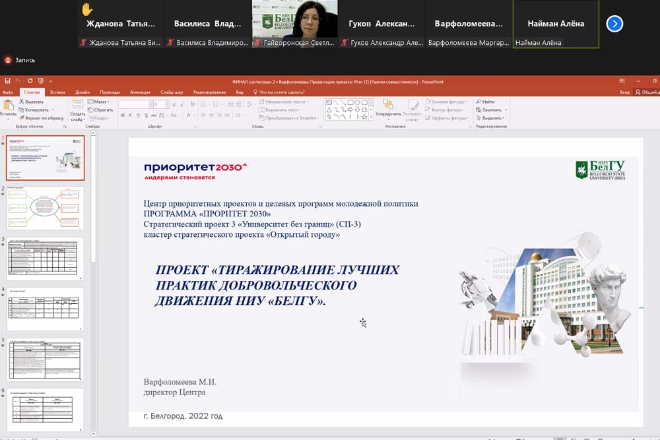The image size is (660, 440).
Task: Open the Insert (Вставка) ribbon tab
Action: click(x=57, y=92)
